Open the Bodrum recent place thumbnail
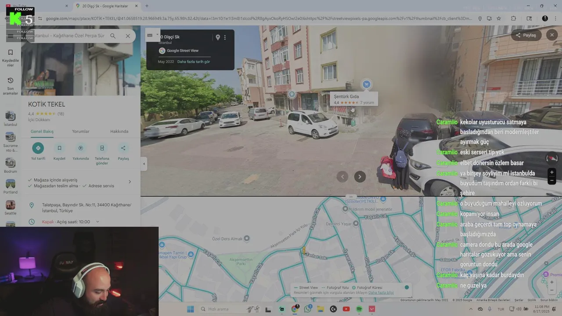562x316 pixels. (11, 163)
